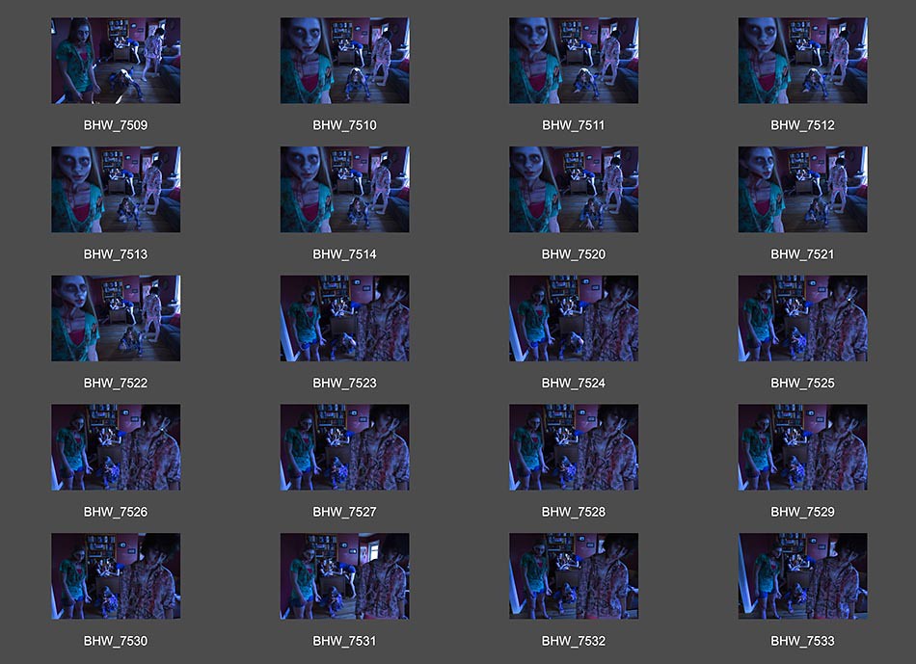Select thumbnail BHW_7511

(x=574, y=61)
